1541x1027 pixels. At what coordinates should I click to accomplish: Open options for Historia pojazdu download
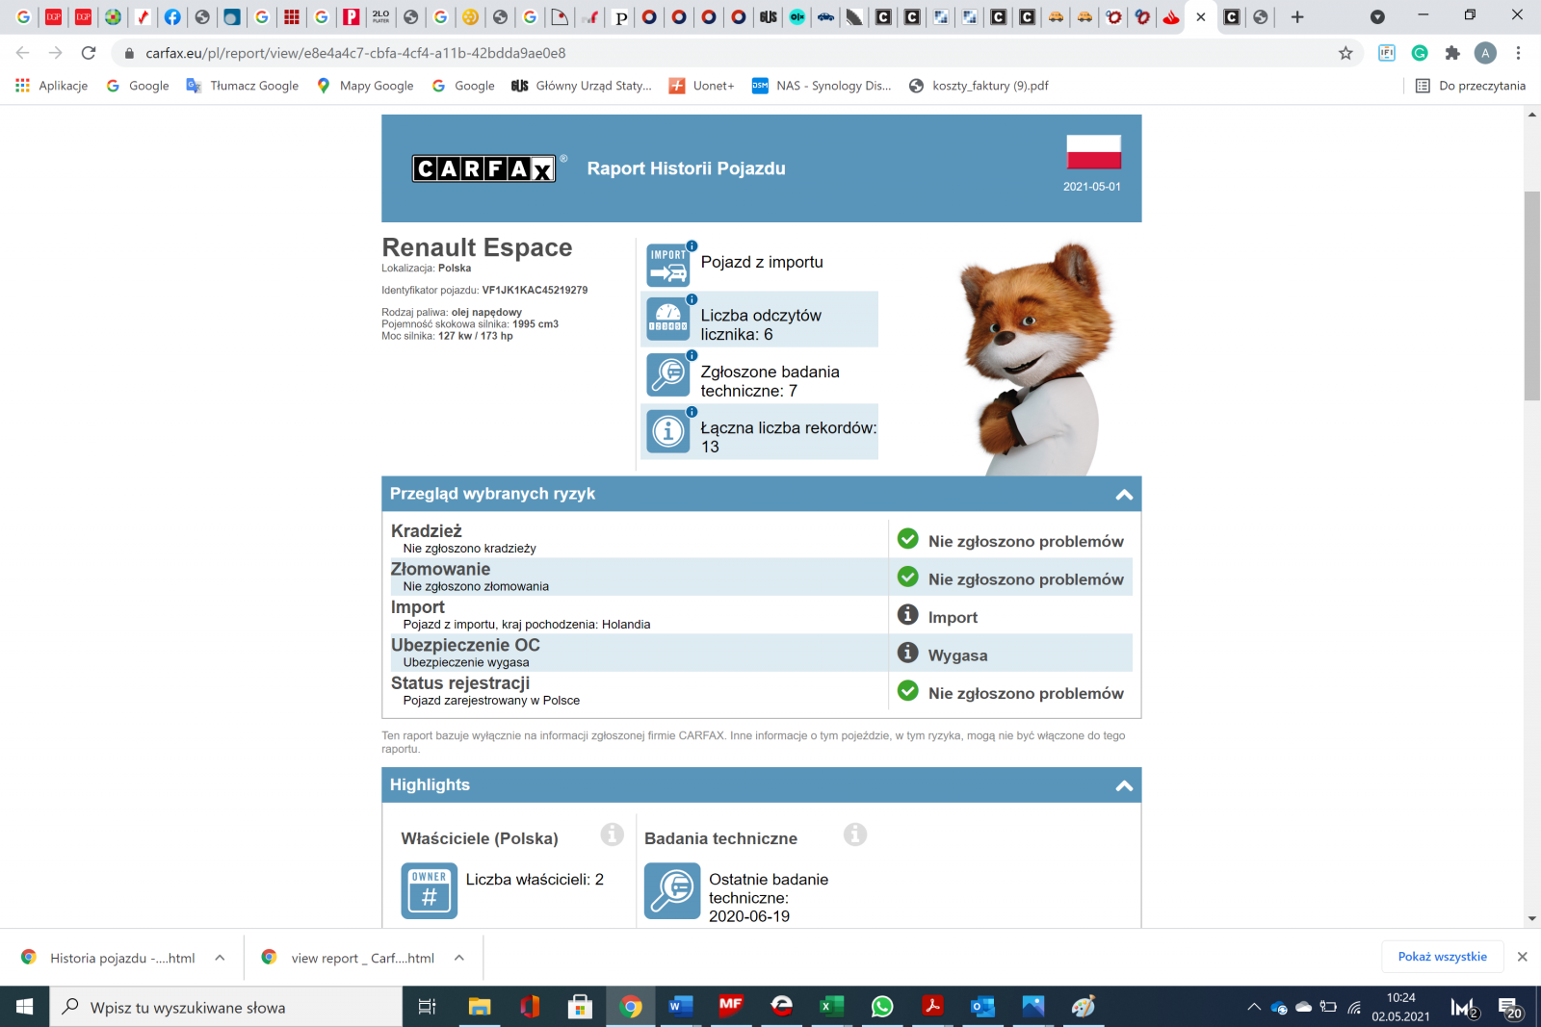[220, 958]
